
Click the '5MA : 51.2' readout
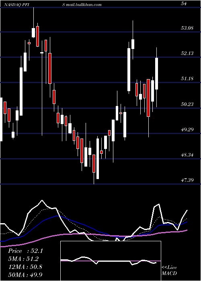(23, 259)
